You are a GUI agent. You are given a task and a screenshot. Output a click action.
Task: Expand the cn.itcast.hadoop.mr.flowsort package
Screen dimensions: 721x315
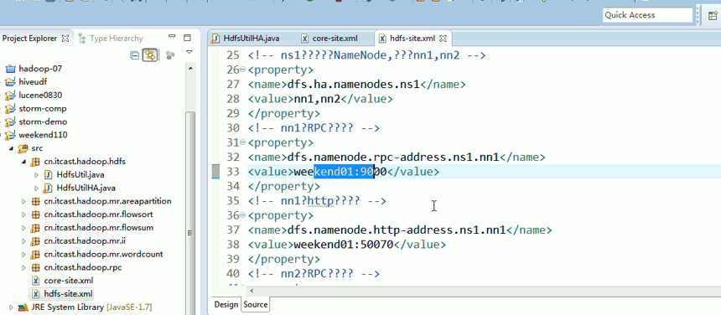pyautogui.click(x=24, y=214)
